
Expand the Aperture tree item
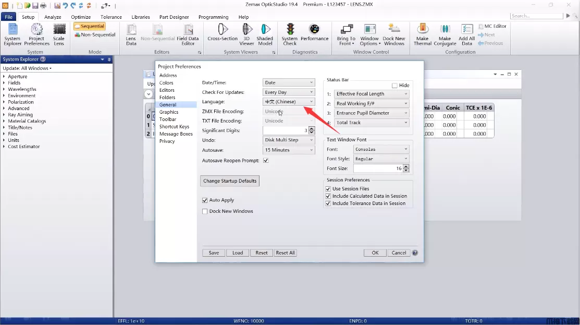[x=4, y=77]
